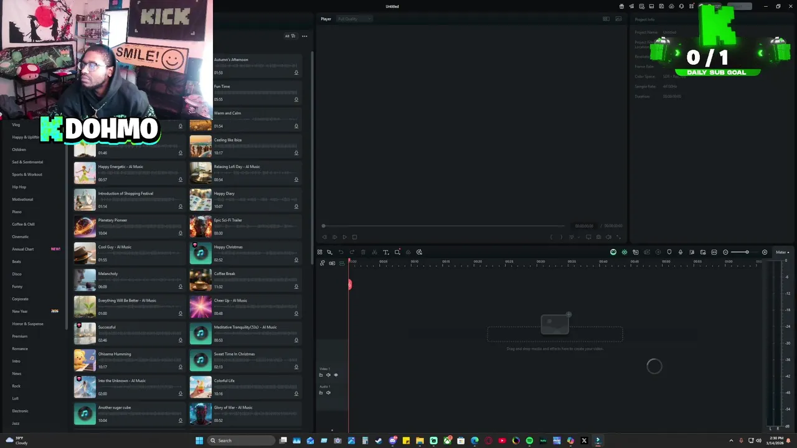Viewport: 797px width, 448px height.
Task: Click the taskbar Search box
Action: coord(241,441)
